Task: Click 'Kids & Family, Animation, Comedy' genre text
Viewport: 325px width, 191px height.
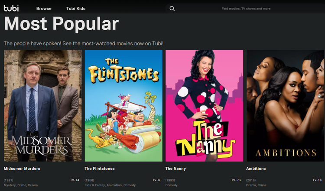Action: 110,185
